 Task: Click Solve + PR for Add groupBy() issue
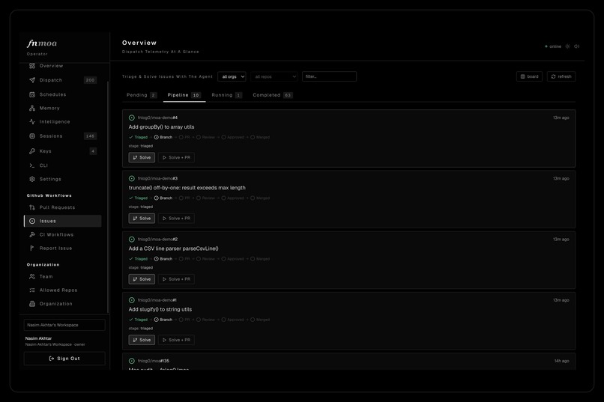[176, 157]
